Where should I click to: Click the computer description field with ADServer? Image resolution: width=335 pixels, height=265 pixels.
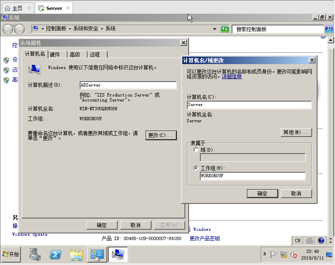pos(128,85)
